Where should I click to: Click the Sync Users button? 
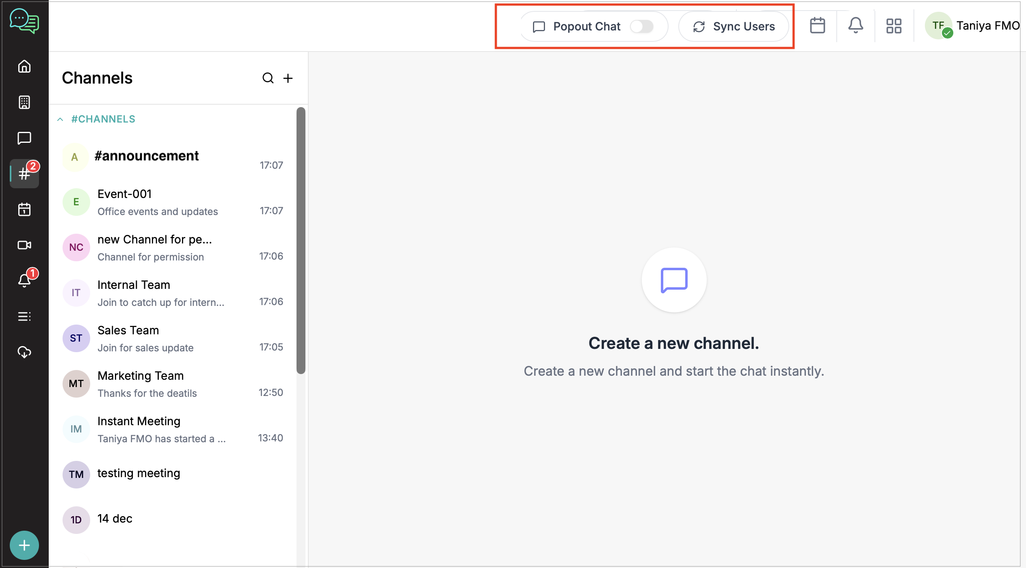tap(734, 26)
